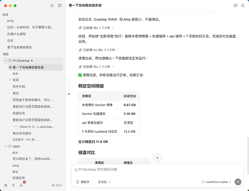Toggle the 智能体 agent mode

[83, 182]
